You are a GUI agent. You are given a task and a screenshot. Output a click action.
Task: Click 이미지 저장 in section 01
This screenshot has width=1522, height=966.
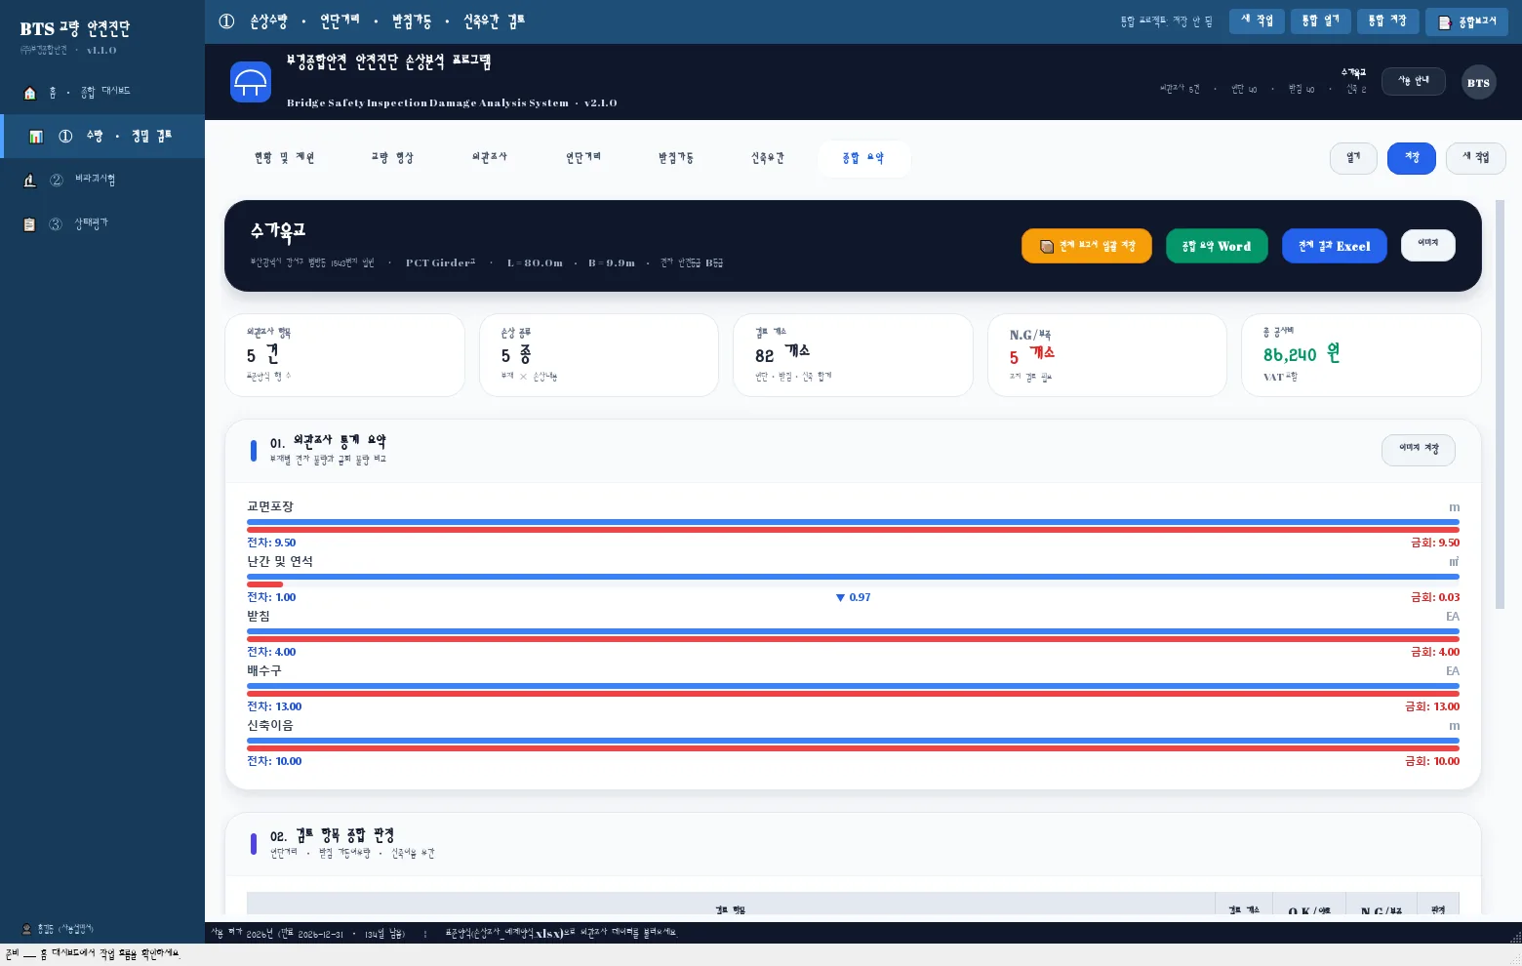[x=1419, y=449]
